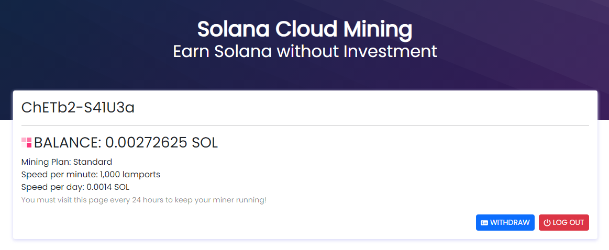This screenshot has height=250, width=609.
Task: Click the word BALANCE in the card
Action: click(x=68, y=143)
